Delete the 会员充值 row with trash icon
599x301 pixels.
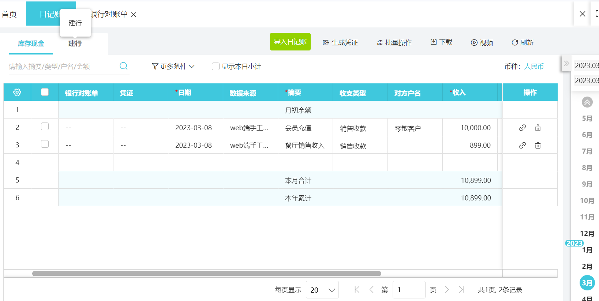coord(538,128)
